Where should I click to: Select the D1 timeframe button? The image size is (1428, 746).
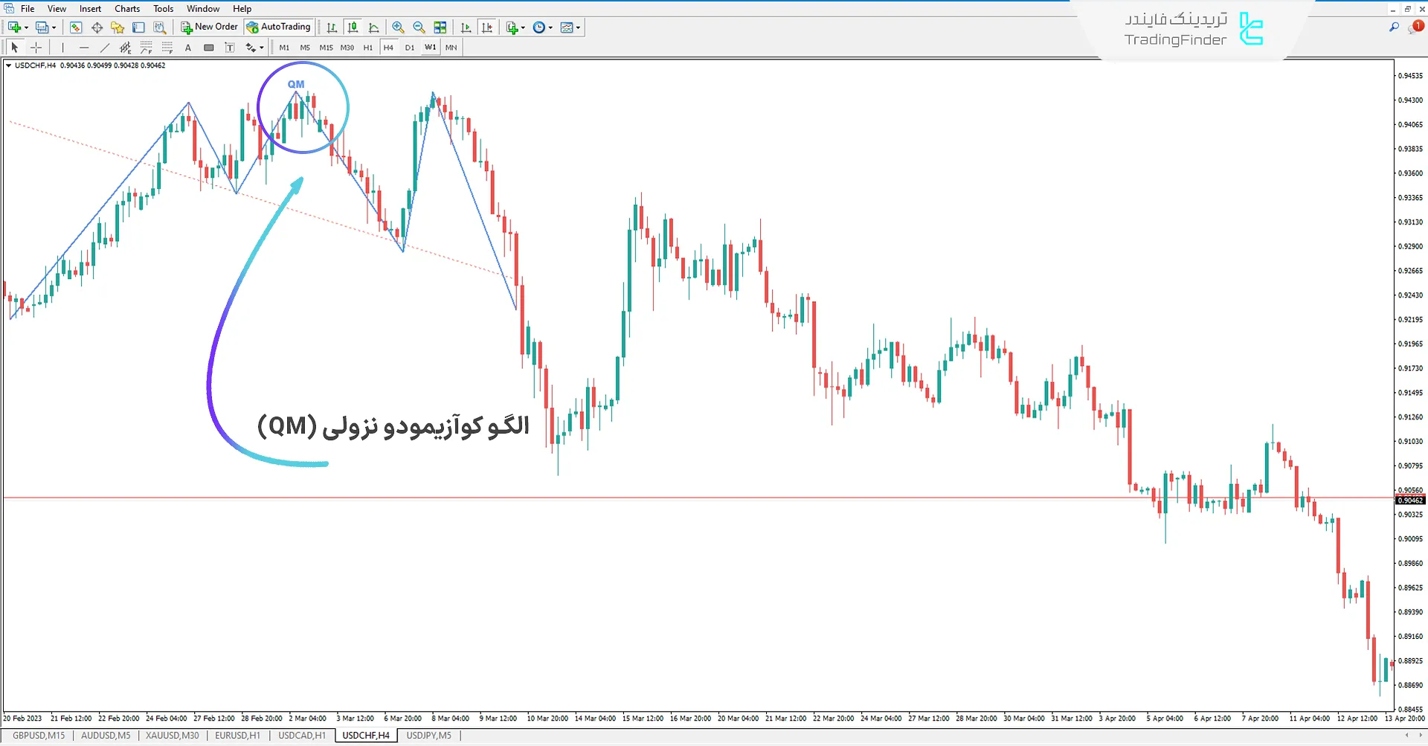point(409,48)
